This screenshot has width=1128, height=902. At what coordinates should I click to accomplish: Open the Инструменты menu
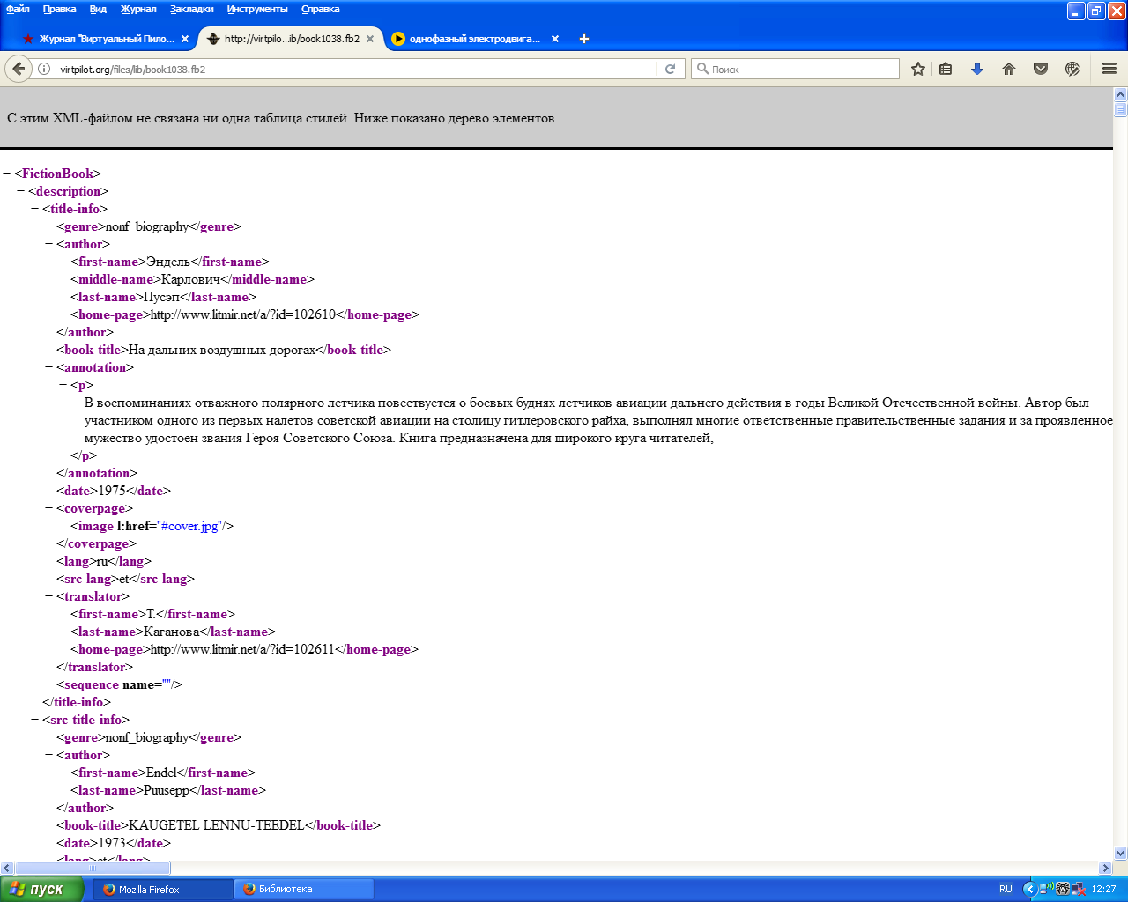(x=257, y=9)
